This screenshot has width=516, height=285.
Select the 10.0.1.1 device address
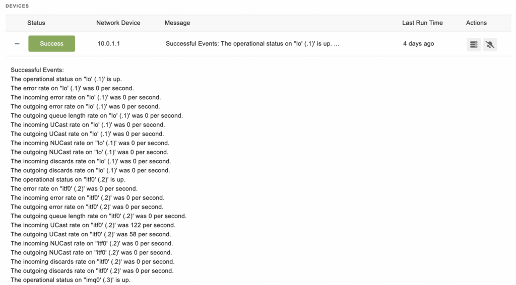109,44
